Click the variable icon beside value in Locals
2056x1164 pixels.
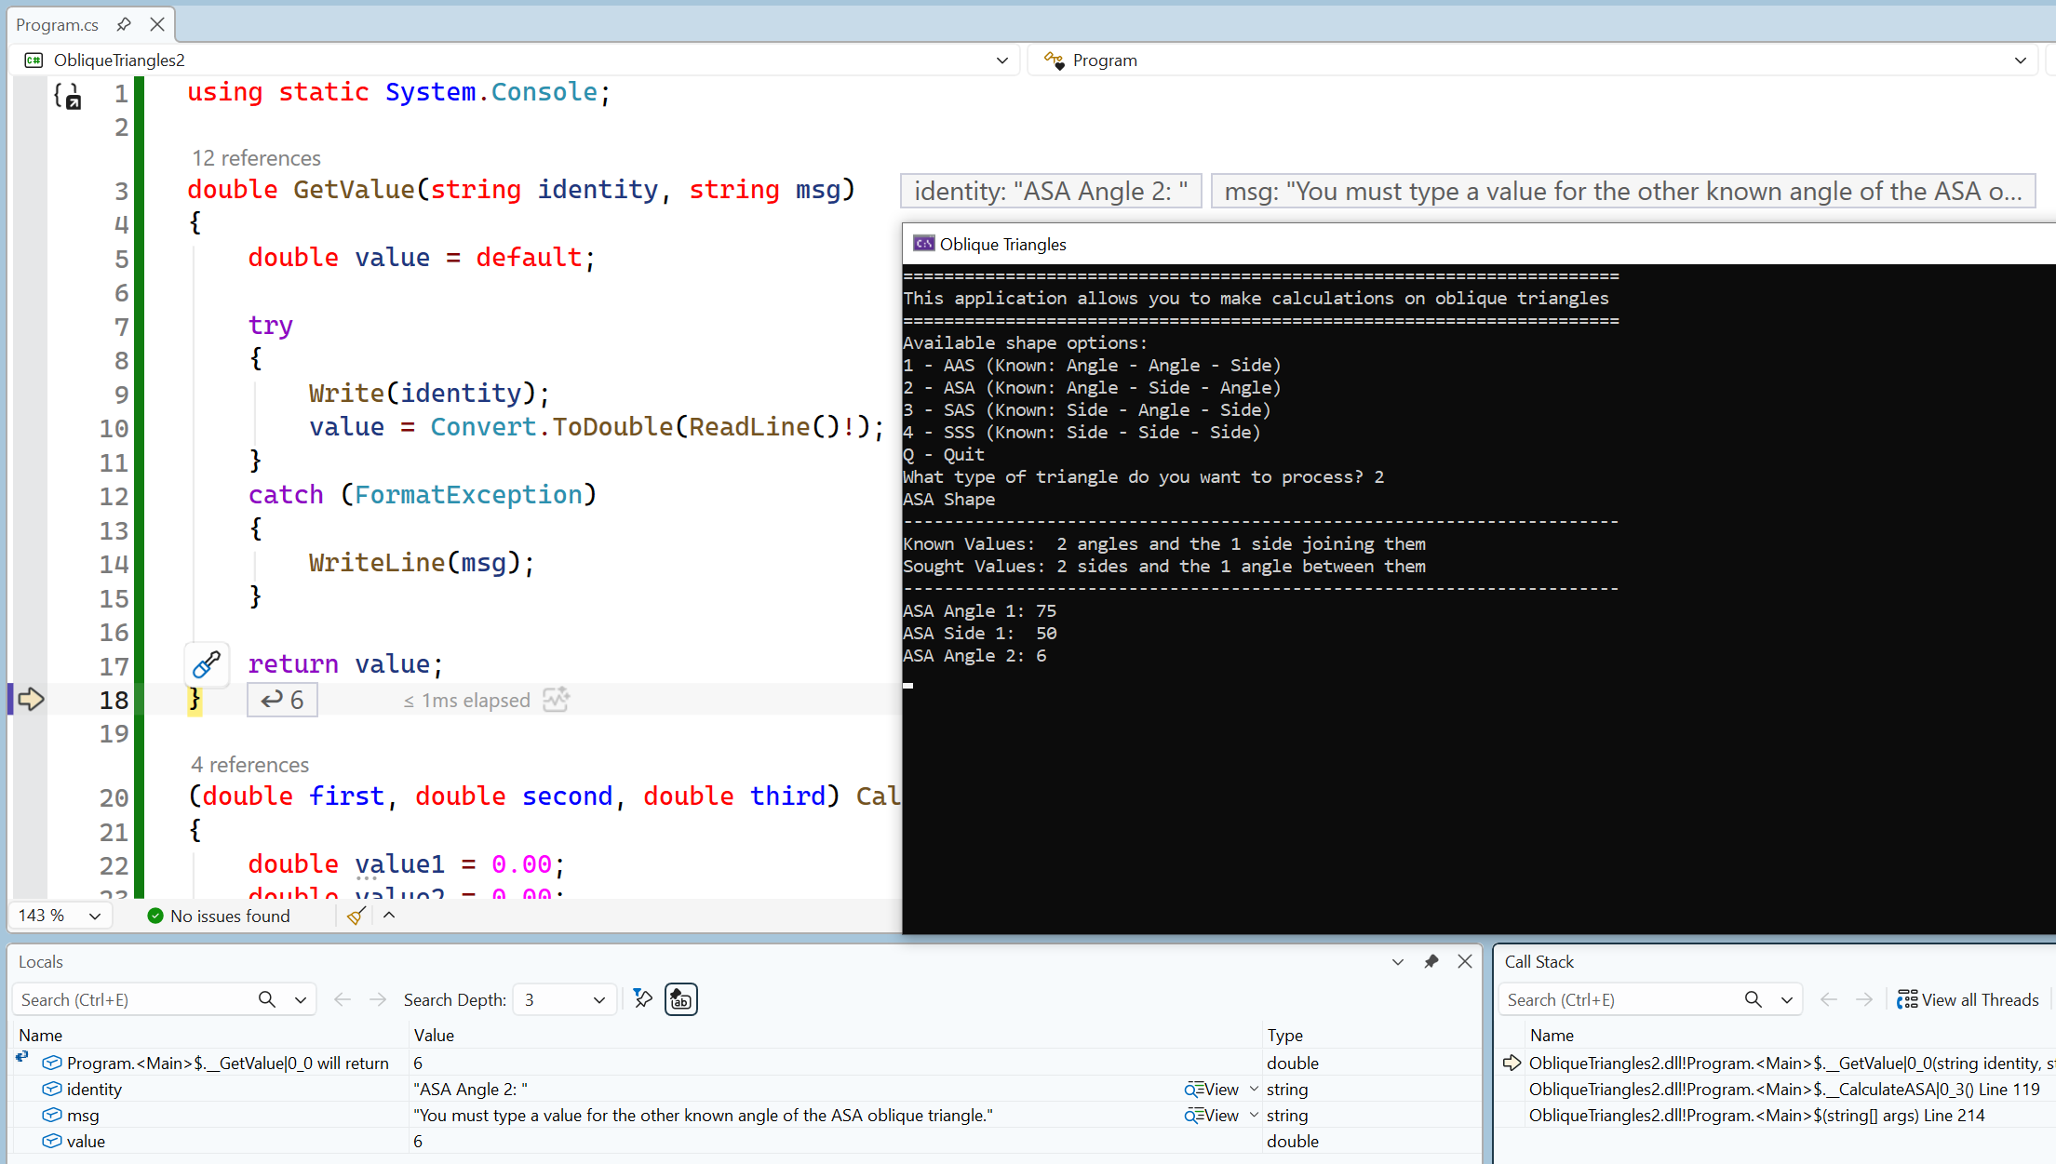tap(52, 1141)
